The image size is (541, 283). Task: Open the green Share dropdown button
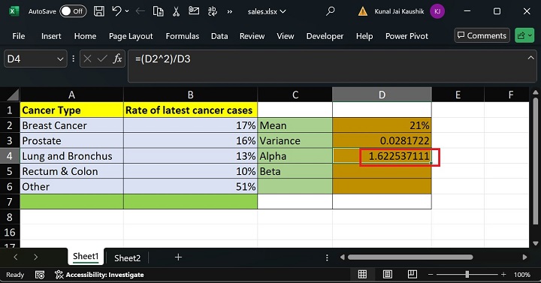click(524, 35)
